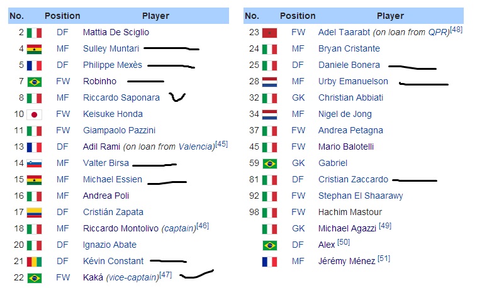
Task: Click the Slovenia flag beside Valter Birsa
Action: click(x=34, y=163)
